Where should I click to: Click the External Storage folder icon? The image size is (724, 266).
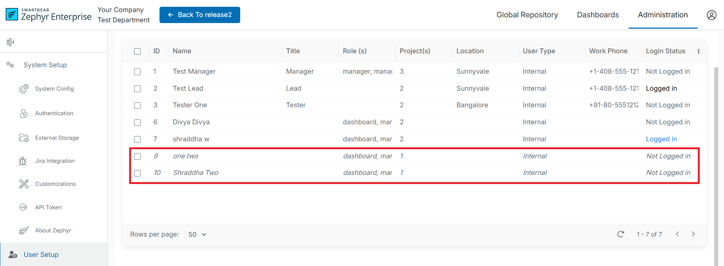pyautogui.click(x=24, y=138)
